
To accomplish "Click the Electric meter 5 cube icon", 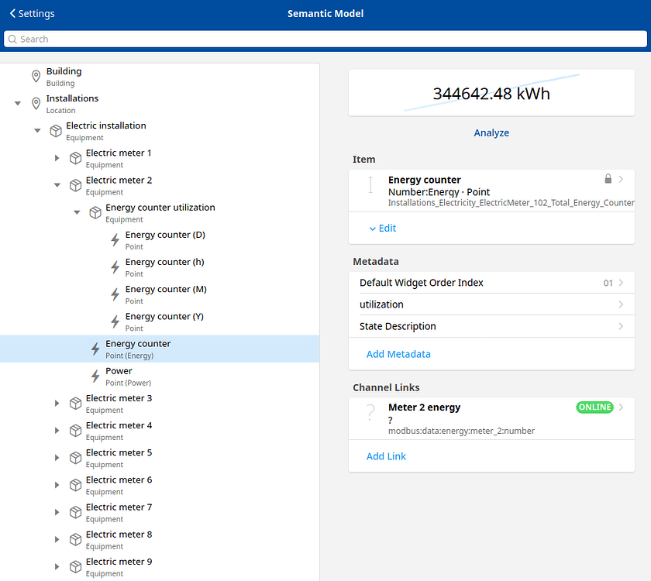I will [75, 457].
